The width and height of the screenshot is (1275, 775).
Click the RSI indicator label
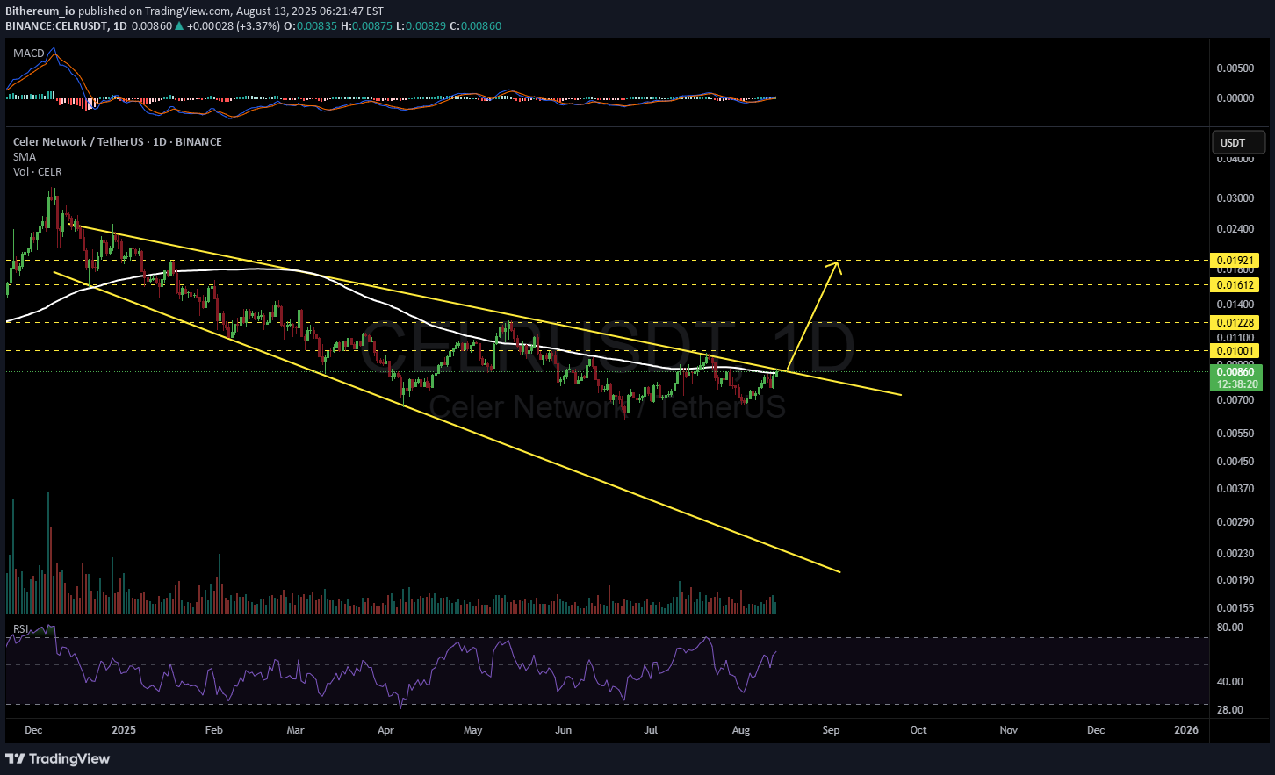(21, 628)
